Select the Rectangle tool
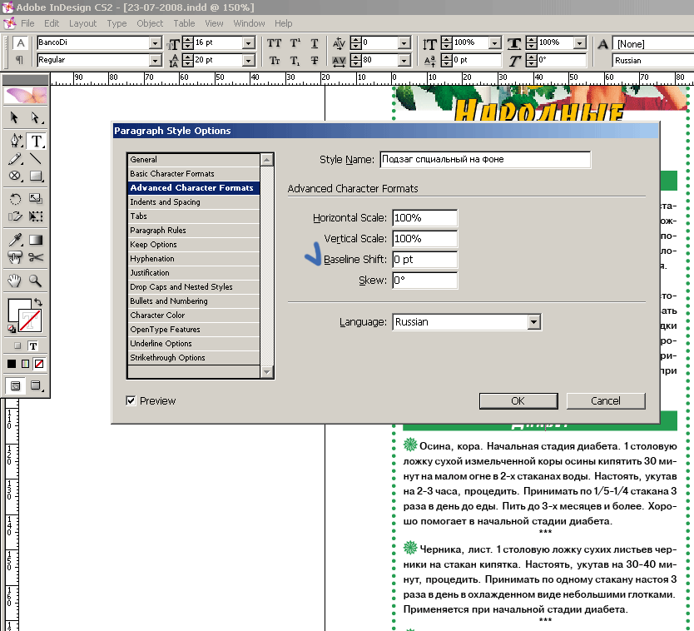Image resolution: width=694 pixels, height=631 pixels. click(x=36, y=176)
